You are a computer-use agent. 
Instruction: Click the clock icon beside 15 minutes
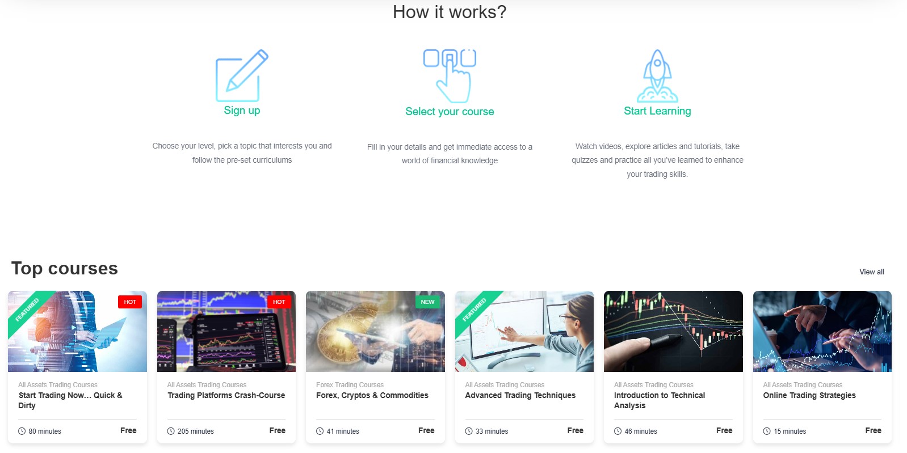tap(767, 431)
